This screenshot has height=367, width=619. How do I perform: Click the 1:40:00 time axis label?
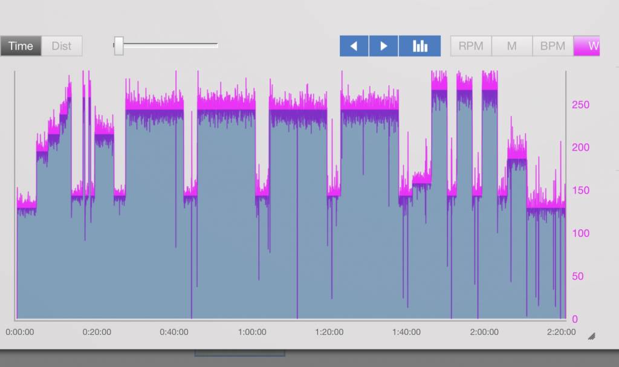coord(407,332)
